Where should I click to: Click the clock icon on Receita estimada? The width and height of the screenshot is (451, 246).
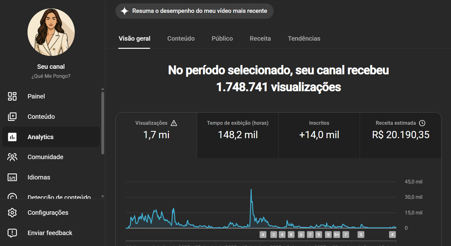click(x=422, y=123)
